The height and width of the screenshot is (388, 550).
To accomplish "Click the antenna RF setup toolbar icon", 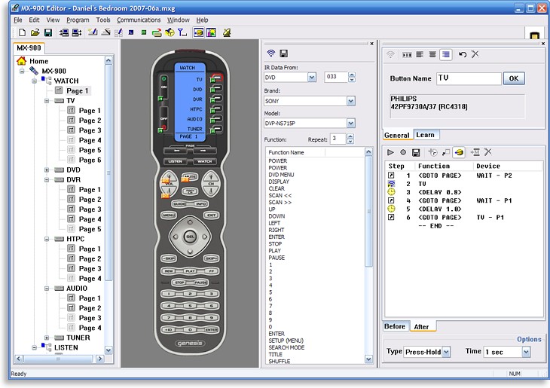I will (x=182, y=32).
